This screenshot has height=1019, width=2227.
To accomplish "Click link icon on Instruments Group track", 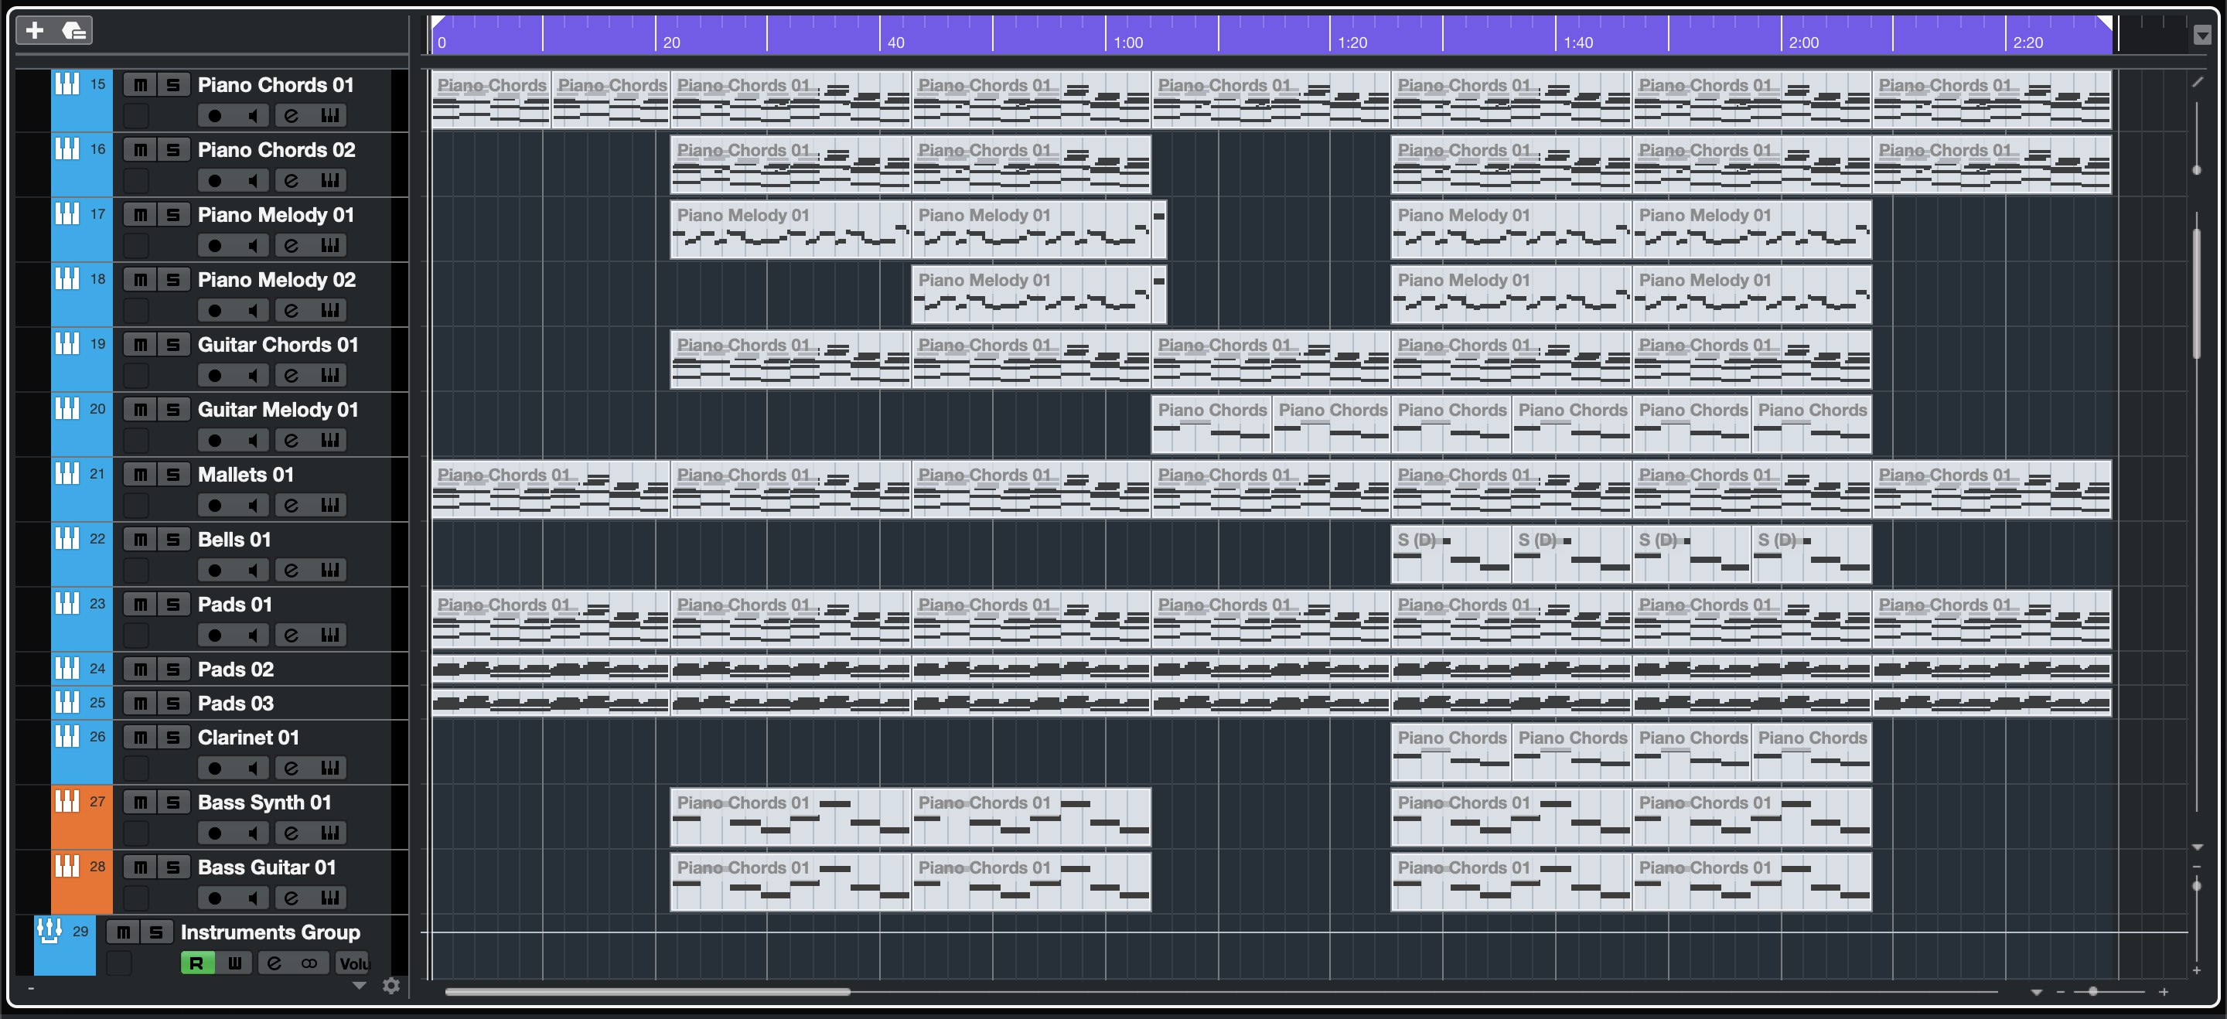I will pyautogui.click(x=309, y=963).
